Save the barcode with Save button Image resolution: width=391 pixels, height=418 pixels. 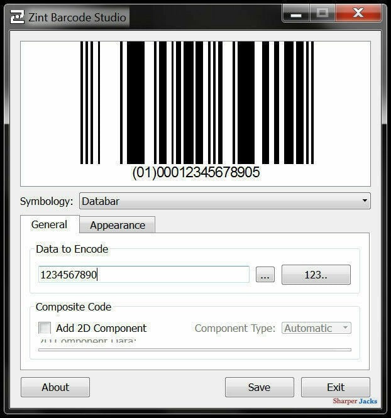(x=259, y=387)
